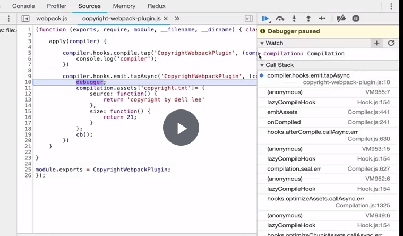Toggle the file navigator sidebar

click(25, 19)
